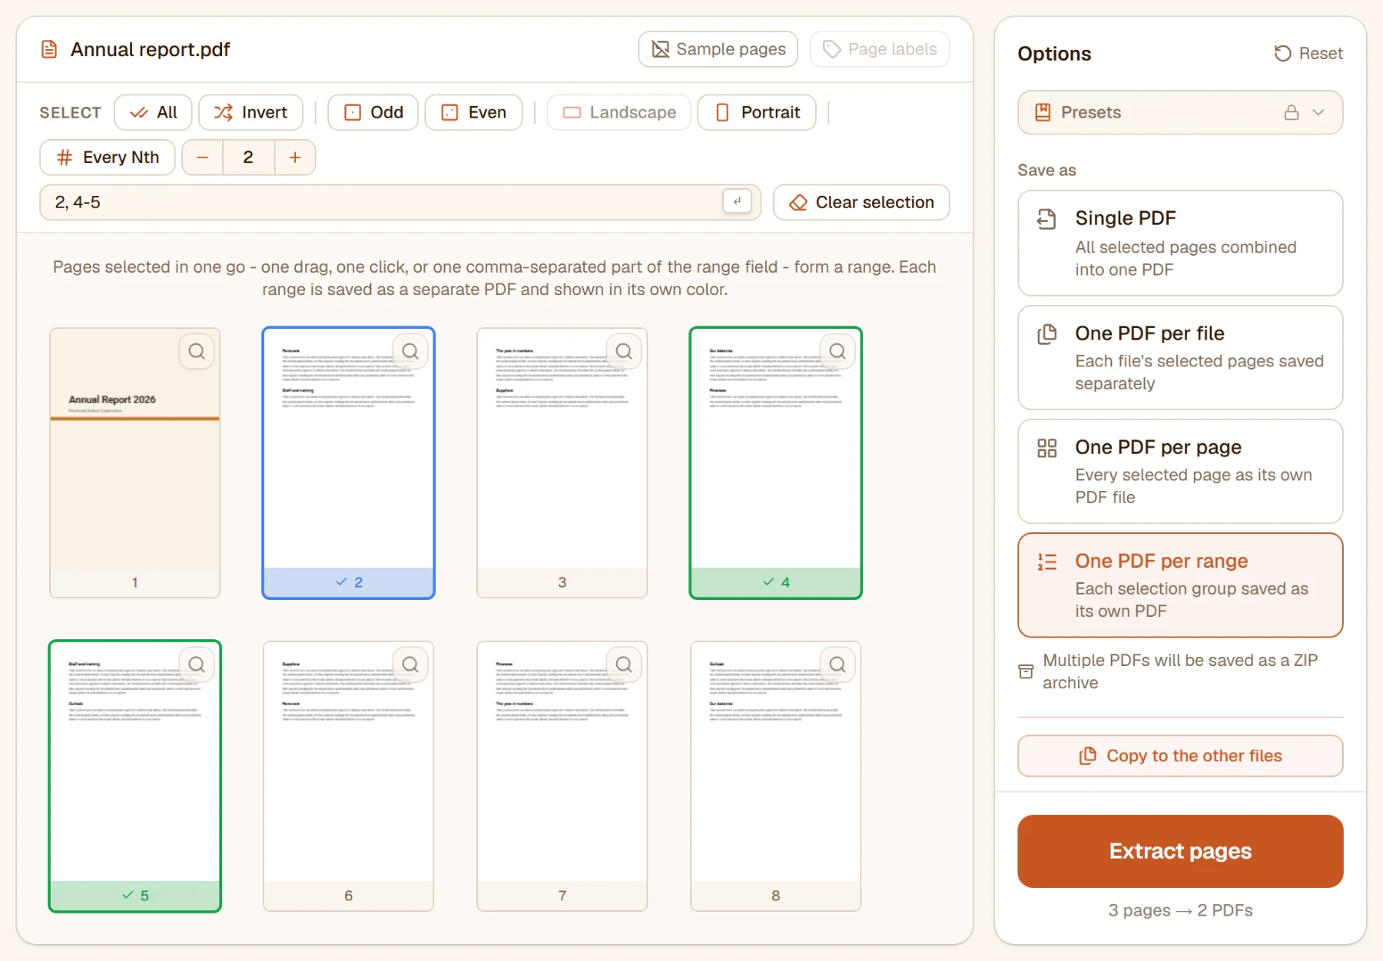1383x961 pixels.
Task: Select One PDF per page option
Action: tap(1180, 471)
